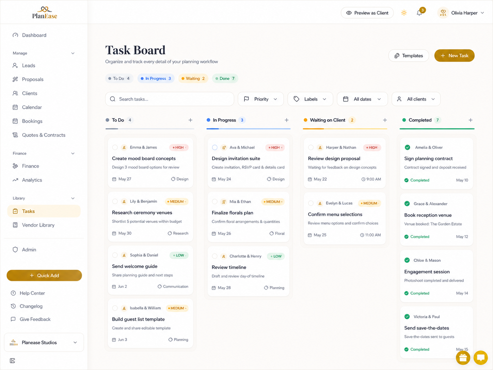
Task: Collapse sidebar with bottom panel icon
Action: (13, 360)
